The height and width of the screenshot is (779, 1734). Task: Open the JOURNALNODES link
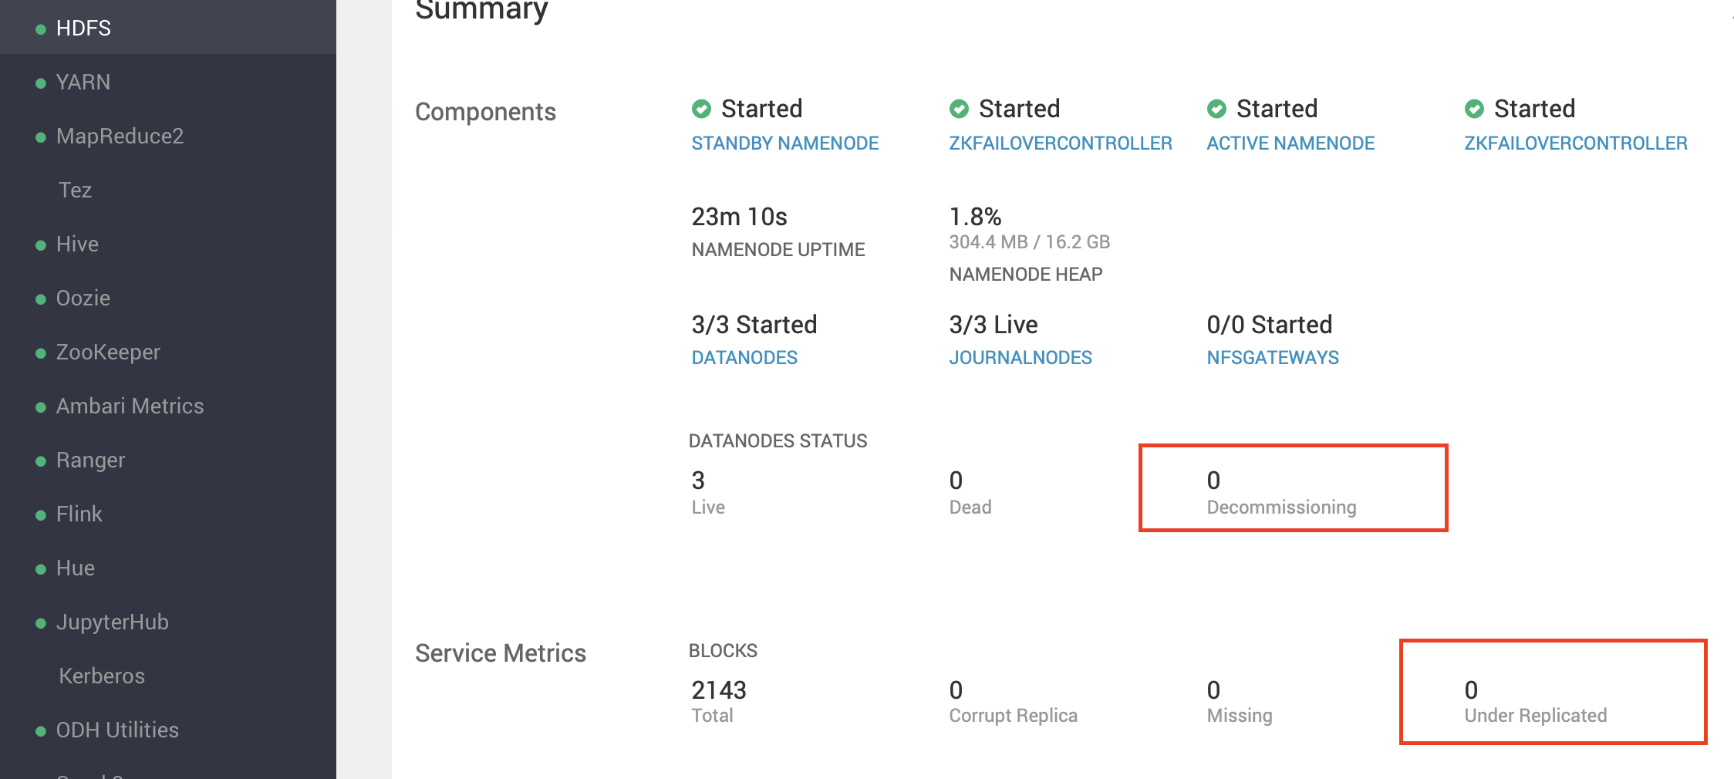click(1020, 357)
